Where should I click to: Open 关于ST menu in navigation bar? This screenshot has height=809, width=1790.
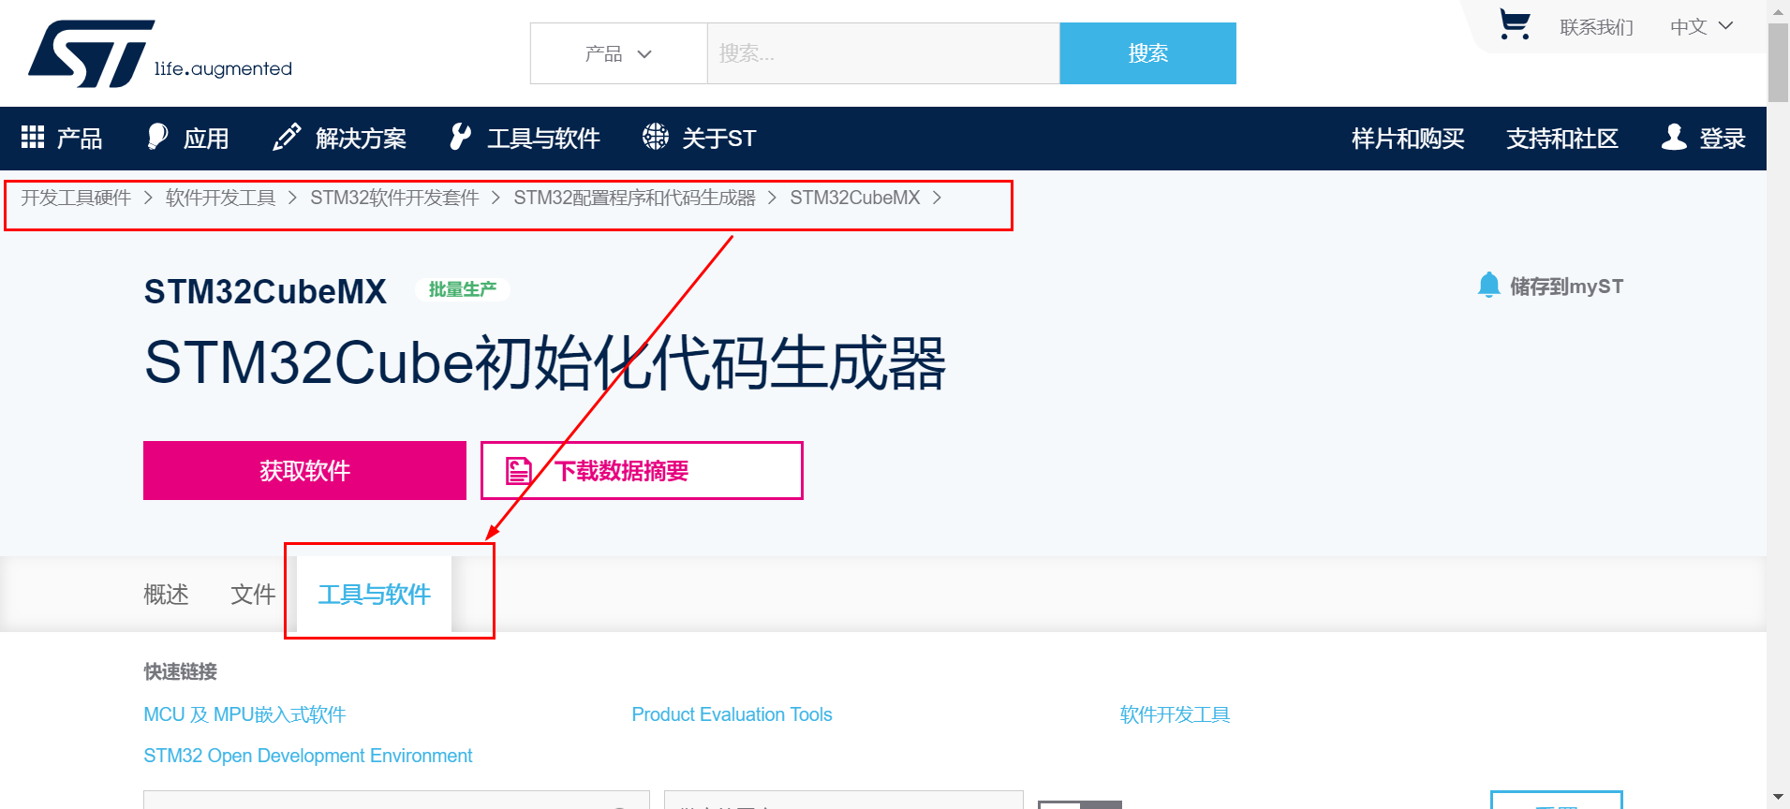point(718,139)
